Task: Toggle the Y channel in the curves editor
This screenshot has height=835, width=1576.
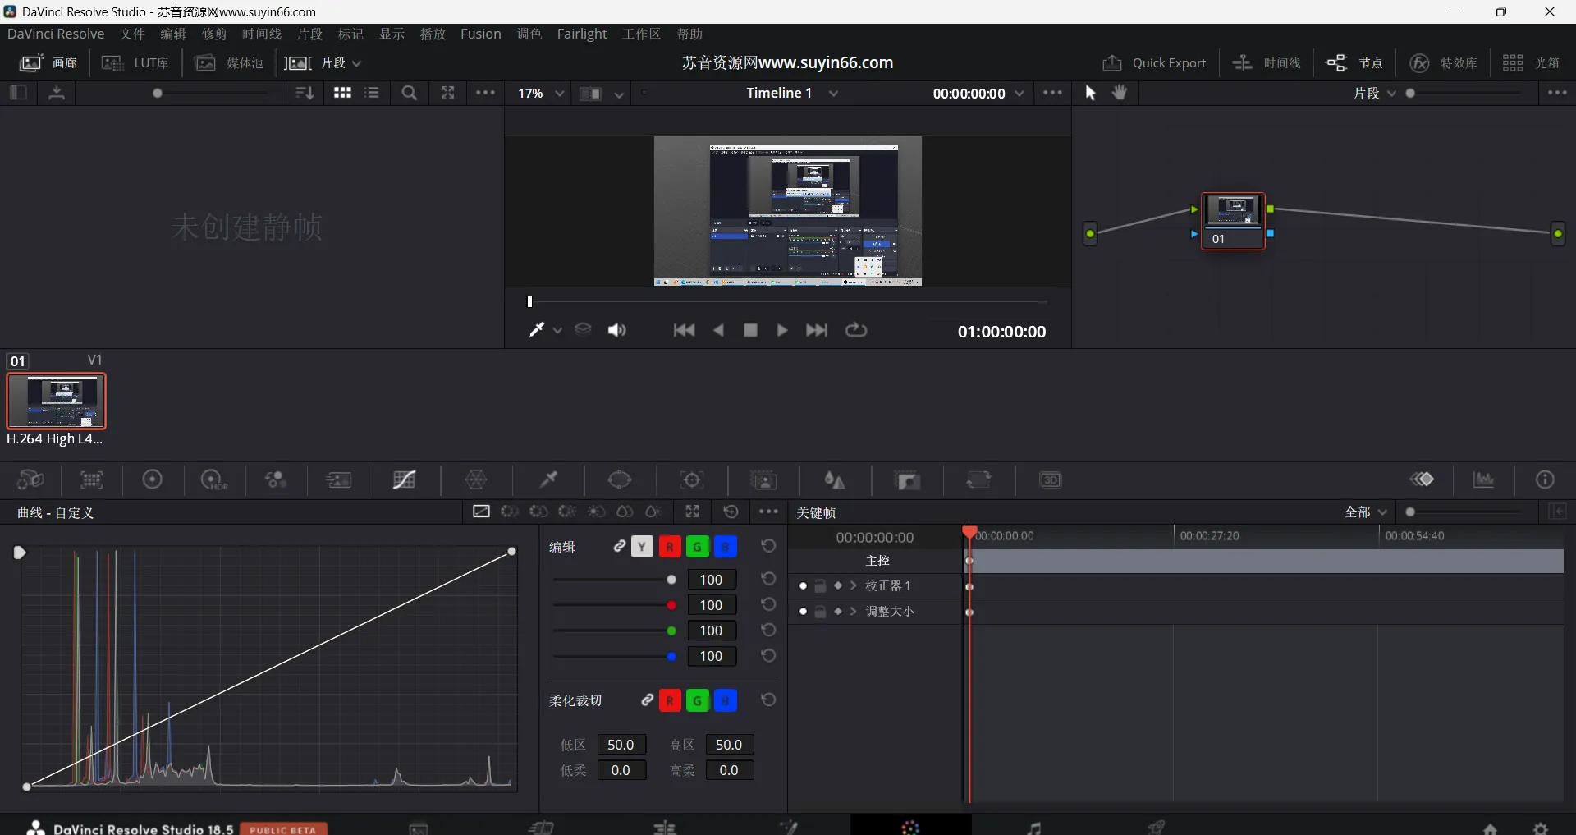Action: tap(642, 547)
